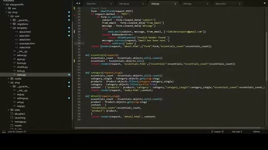268x150 pixels.
Task: Open about.html in the sidebar
Action: click(25, 32)
